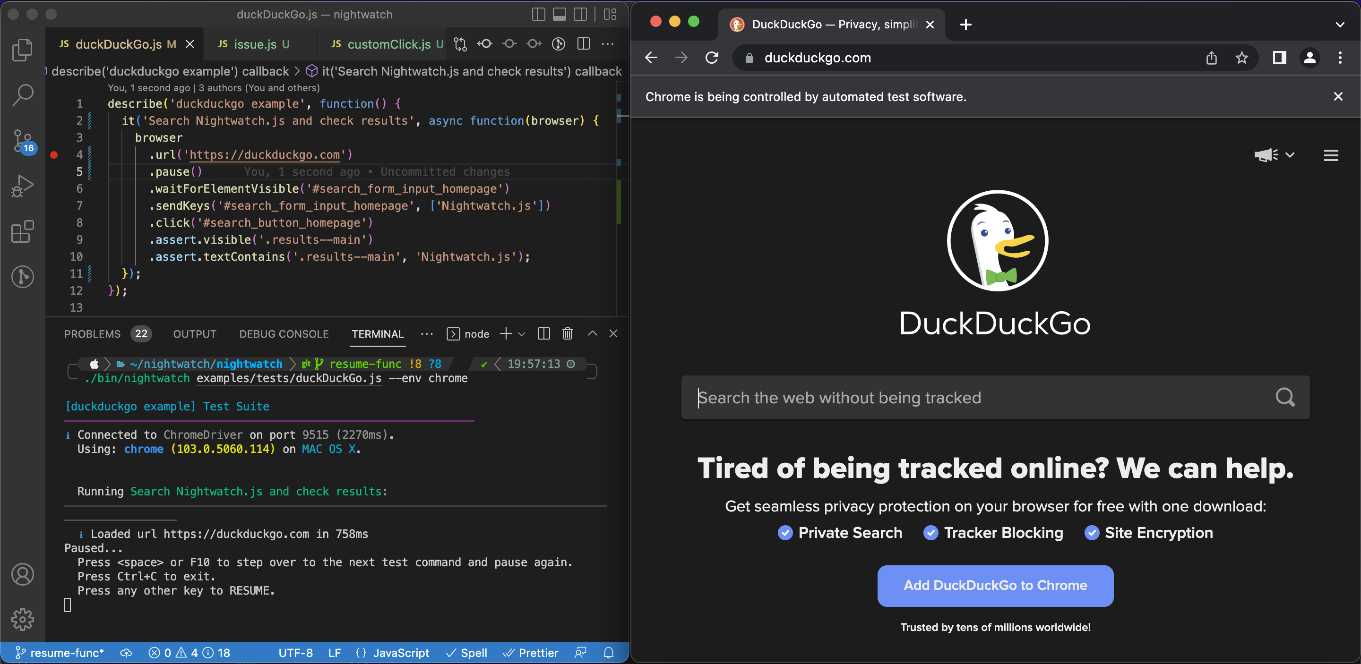This screenshot has height=664, width=1361.
Task: Click the resume-func branch in status bar
Action: 59,653
